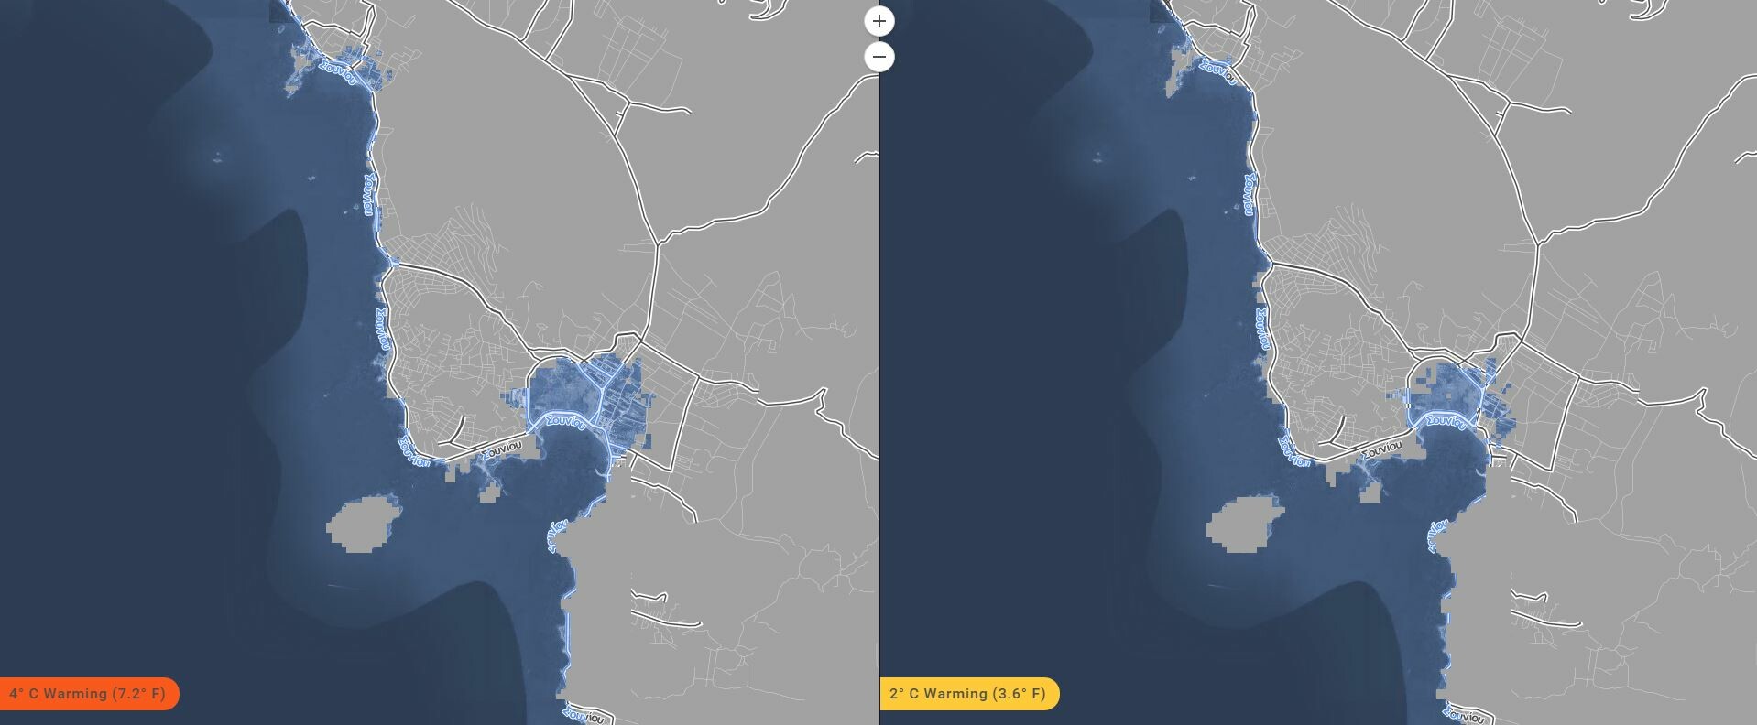The image size is (1757, 725).
Task: Click black Σουνίου road label on 4°C map
Action: [x=502, y=449]
